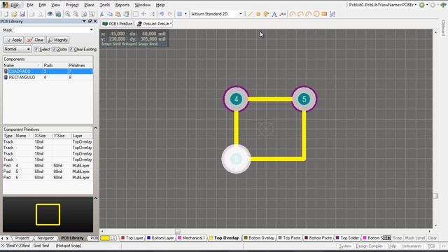Click pad 4 on the footprint canvas
Viewport: 448px width, 252px height.
click(x=236, y=99)
